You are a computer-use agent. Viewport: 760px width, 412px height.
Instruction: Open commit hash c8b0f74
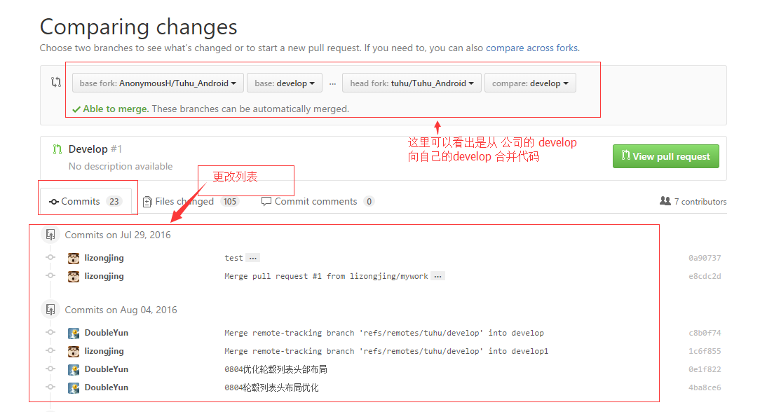(x=705, y=333)
